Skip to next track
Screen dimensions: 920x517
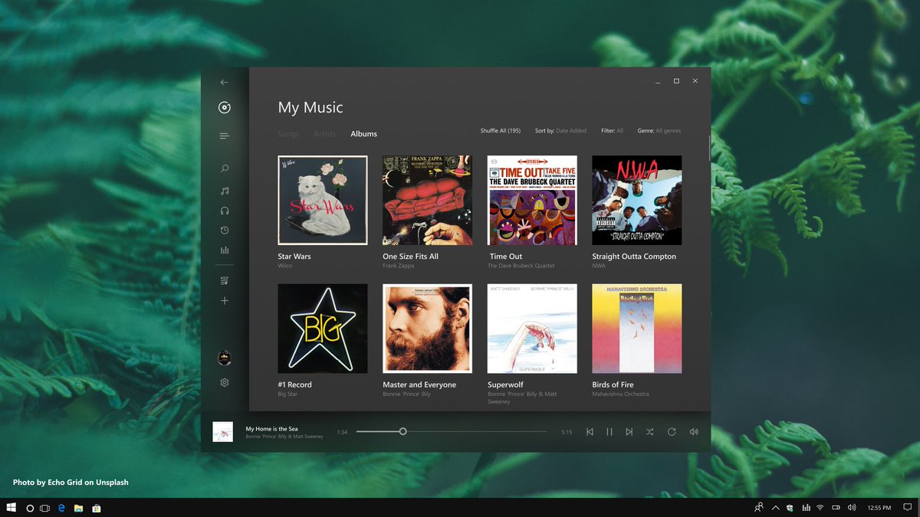pos(629,432)
